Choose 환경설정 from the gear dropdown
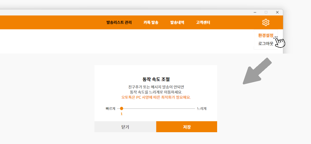 (x=266, y=35)
